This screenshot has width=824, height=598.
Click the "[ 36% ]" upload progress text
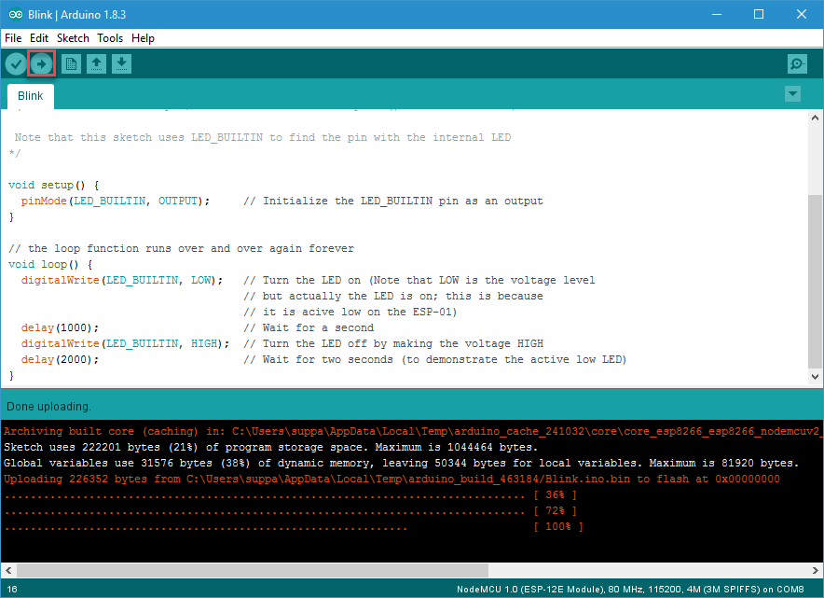pos(555,495)
